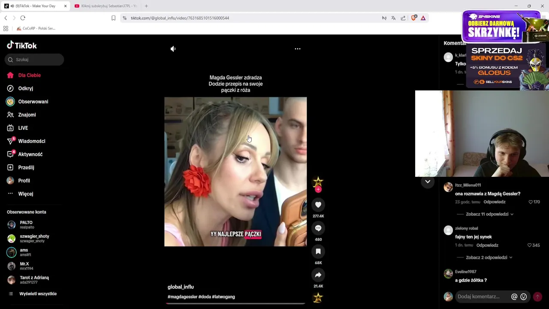The height and width of the screenshot is (309, 549).
Task: Open the Profil page
Action: (x=24, y=181)
